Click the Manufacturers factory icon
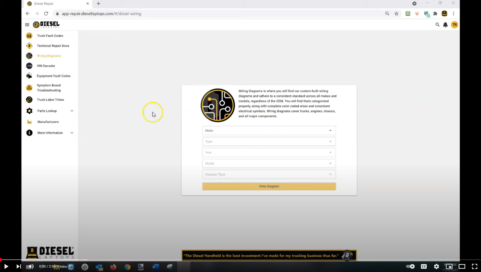The image size is (481, 272). coord(29,122)
